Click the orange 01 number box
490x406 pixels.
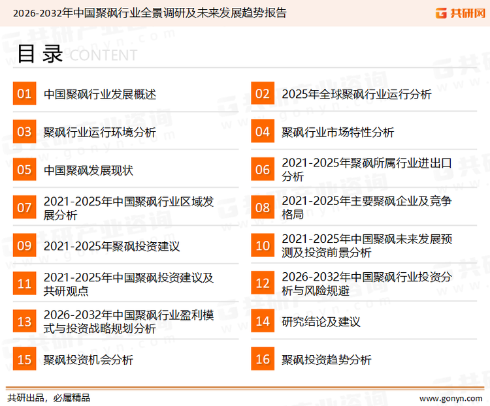coord(24,93)
